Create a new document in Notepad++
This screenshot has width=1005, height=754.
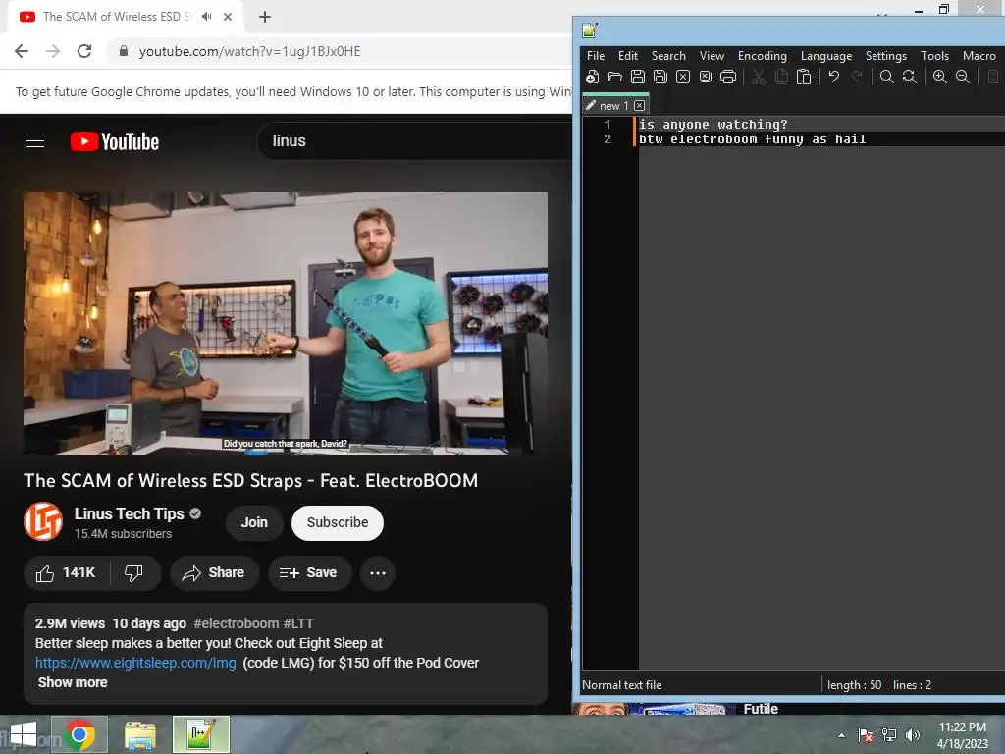[592, 77]
